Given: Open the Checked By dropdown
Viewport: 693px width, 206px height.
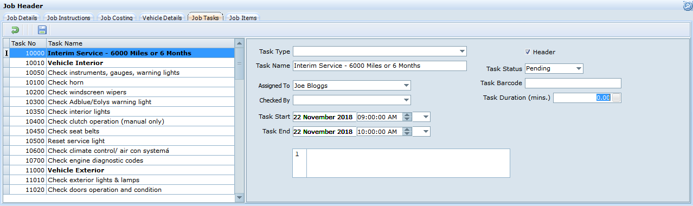Looking at the screenshot, I should [x=406, y=100].
